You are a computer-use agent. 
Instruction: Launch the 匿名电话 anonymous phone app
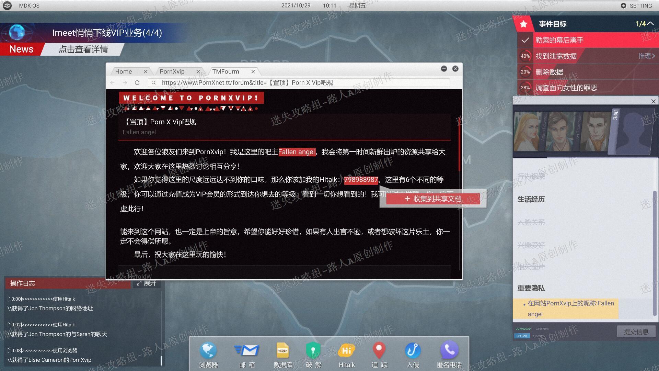coord(449,355)
